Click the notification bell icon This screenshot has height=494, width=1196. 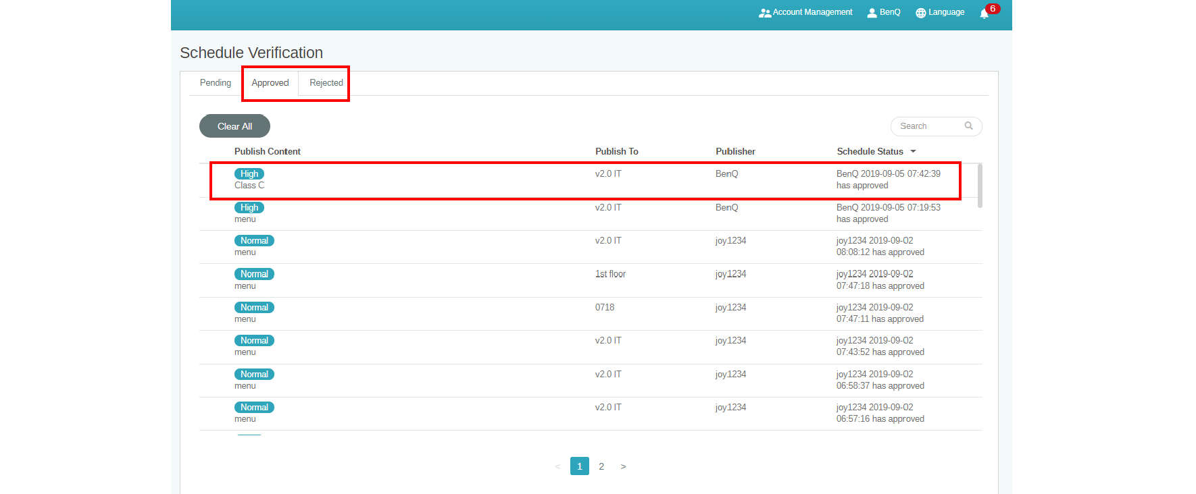[x=984, y=13]
